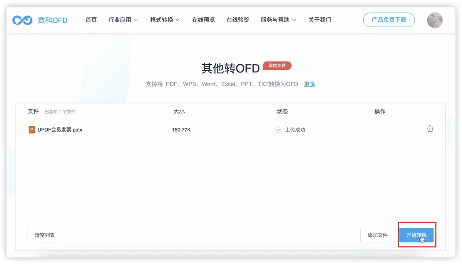Click the 数科OFD brand text
Screen dimensions: 462x264
(53, 20)
